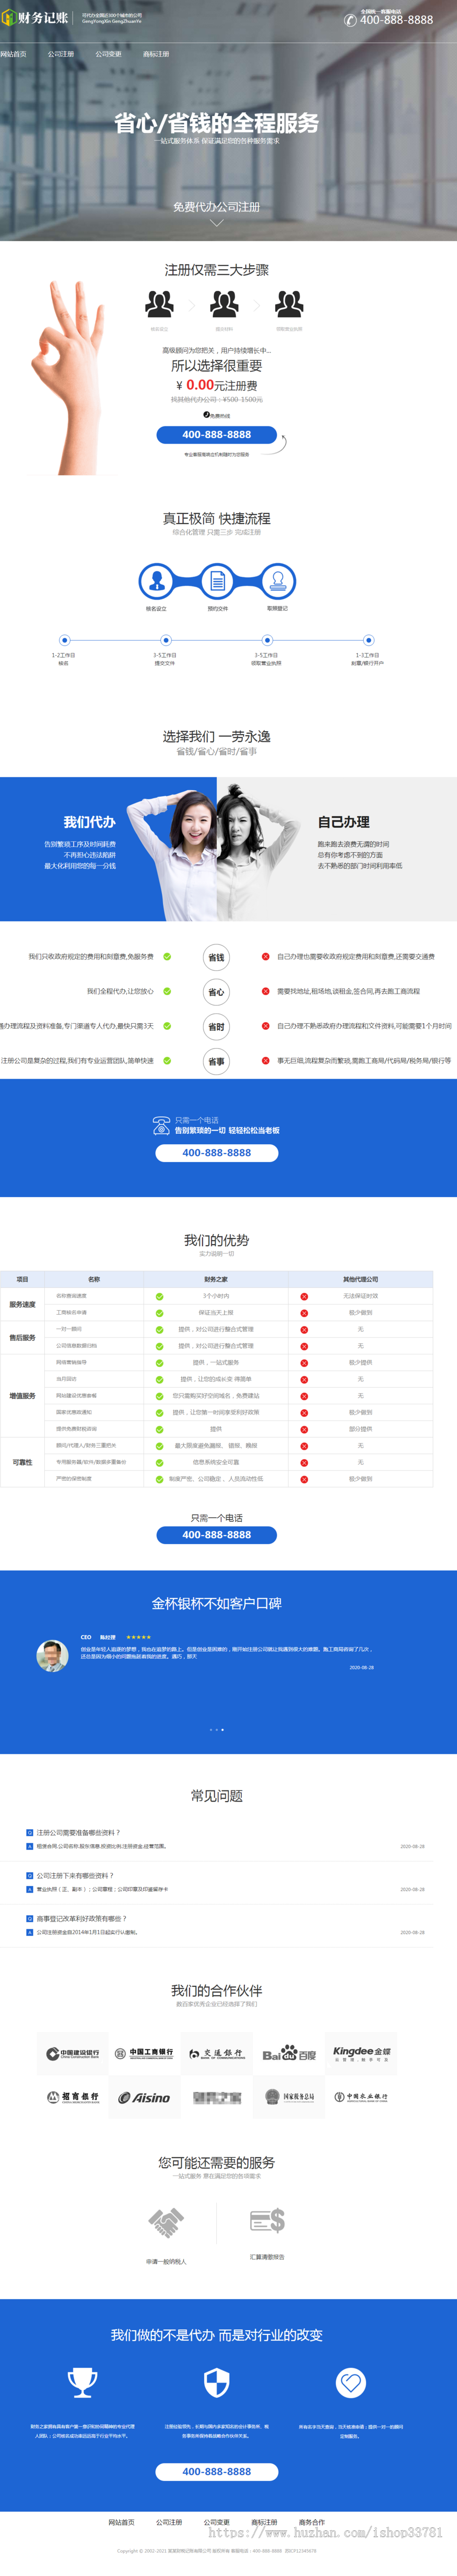Click the 中国农业银行 partner logo
Image resolution: width=457 pixels, height=2576 pixels.
point(361,2098)
